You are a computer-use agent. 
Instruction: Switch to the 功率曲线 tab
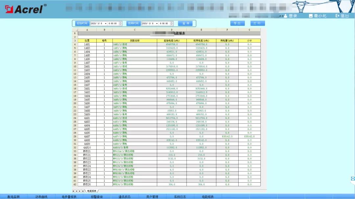[41, 197]
